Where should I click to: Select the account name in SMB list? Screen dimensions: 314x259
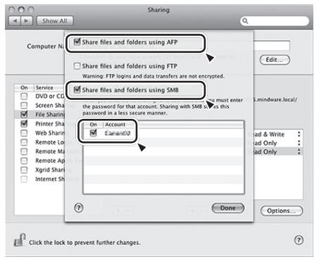(x=118, y=133)
